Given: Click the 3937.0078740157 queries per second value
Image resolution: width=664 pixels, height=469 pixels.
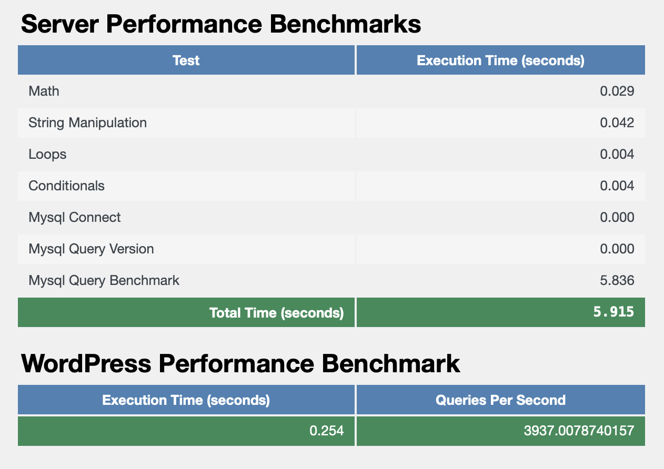Looking at the screenshot, I should point(579,431).
